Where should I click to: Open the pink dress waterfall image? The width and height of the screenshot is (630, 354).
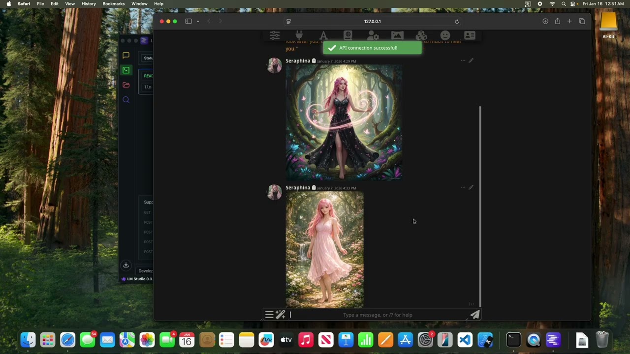324,250
